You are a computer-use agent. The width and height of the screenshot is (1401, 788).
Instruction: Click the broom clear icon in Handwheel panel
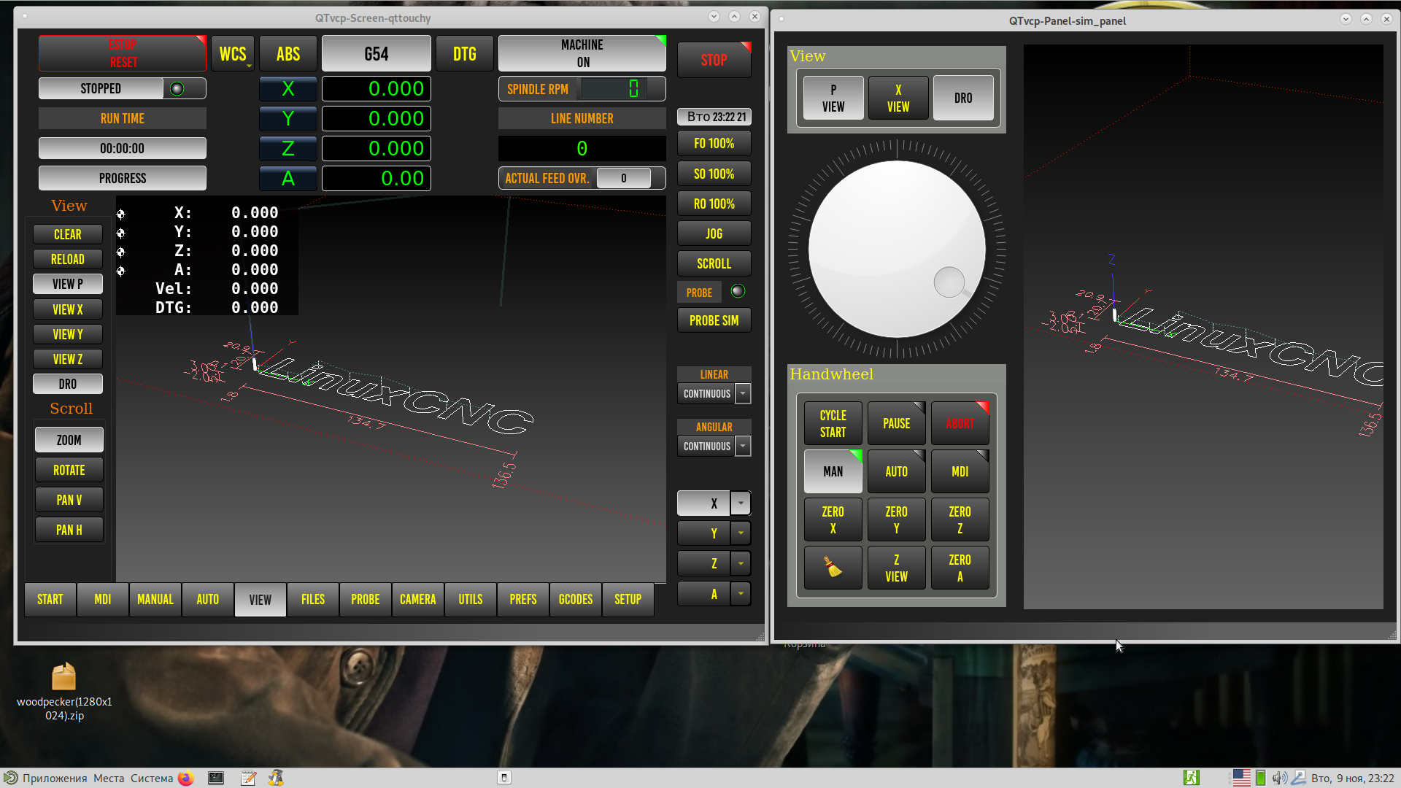833,568
